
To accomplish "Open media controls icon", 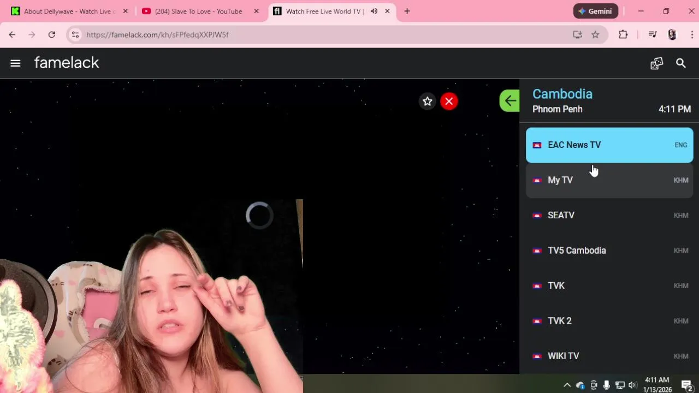I will (x=653, y=34).
